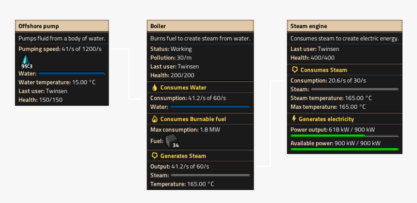
Task: Click the Consumes Water droplet icon
Action: click(155, 87)
